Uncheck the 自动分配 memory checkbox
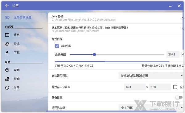Screen dimensions: 185x113 57,46
